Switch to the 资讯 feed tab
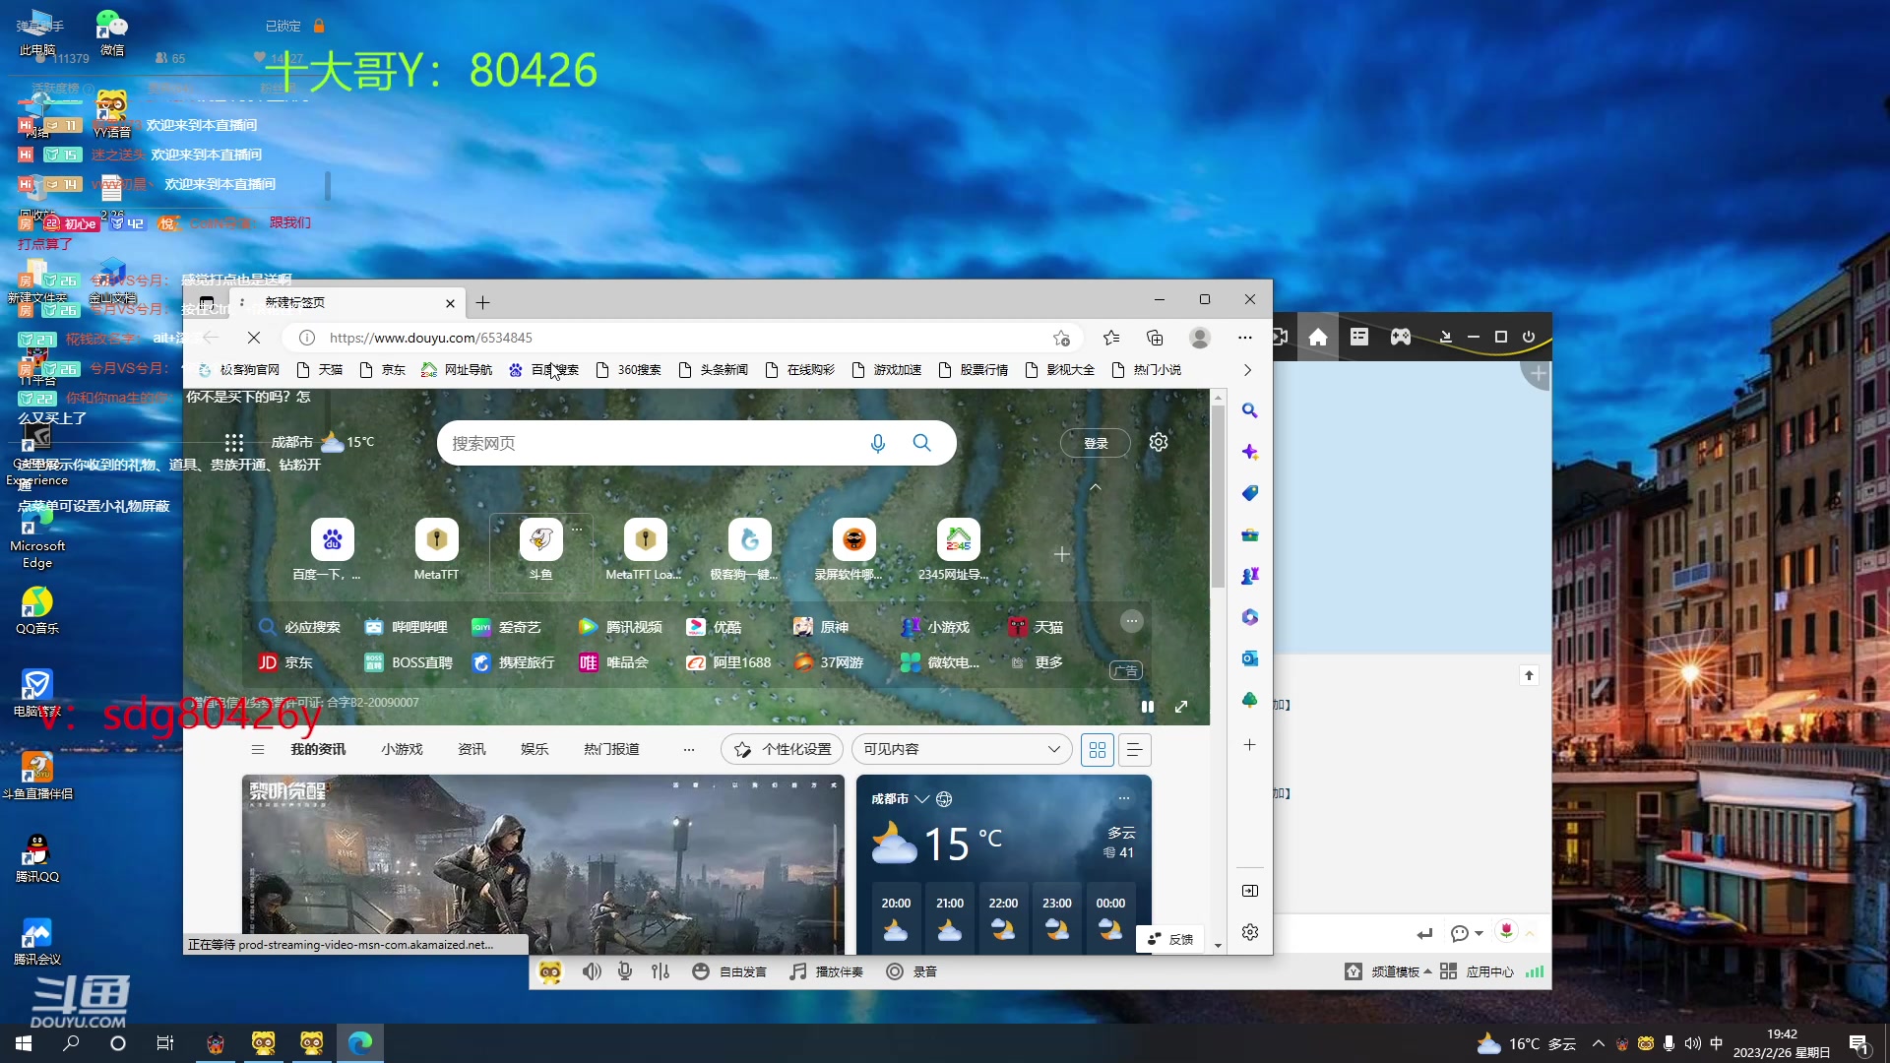 coord(472,749)
